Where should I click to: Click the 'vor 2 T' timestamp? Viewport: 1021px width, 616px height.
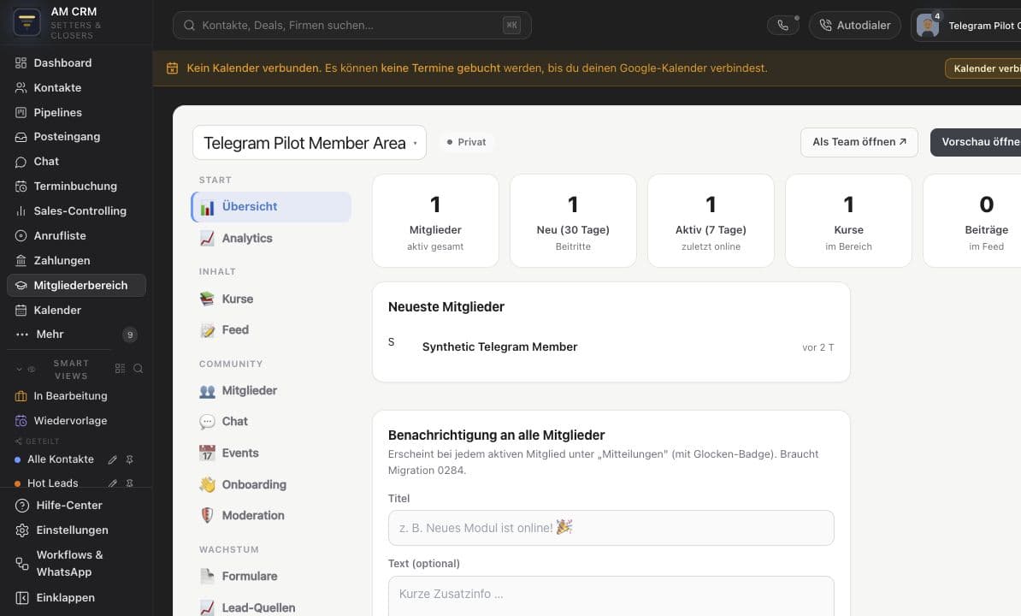pos(817,347)
